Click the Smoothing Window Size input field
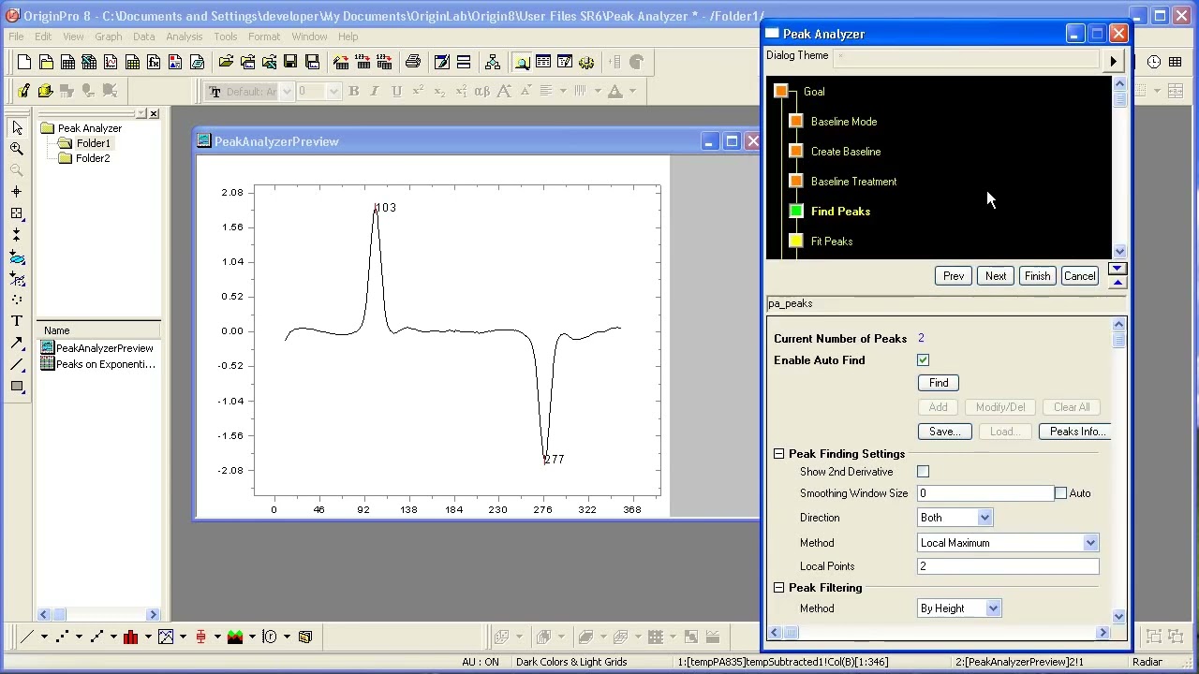This screenshot has width=1199, height=674. (985, 493)
